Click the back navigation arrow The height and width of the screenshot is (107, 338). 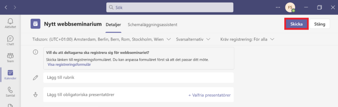pos(6,7)
